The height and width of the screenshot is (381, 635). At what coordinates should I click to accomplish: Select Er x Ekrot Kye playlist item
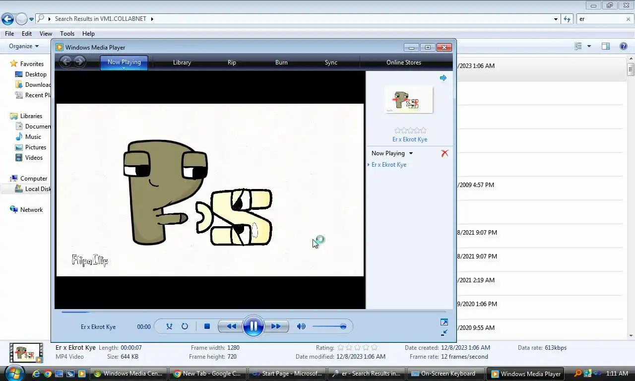pos(389,165)
